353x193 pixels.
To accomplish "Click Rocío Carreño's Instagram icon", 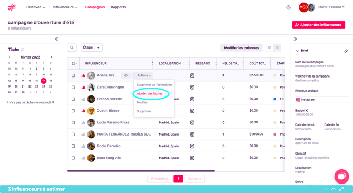I will pyautogui.click(x=192, y=146).
